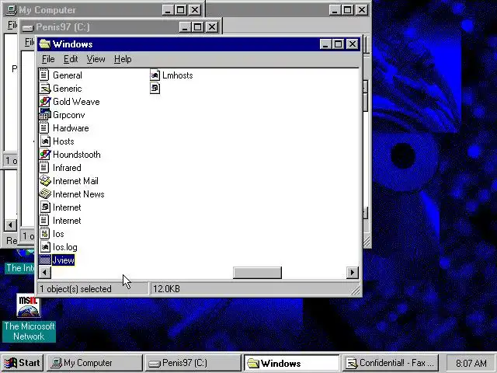Click the Internet Mail icon
Viewport: 497px width, 373px height.
44,181
